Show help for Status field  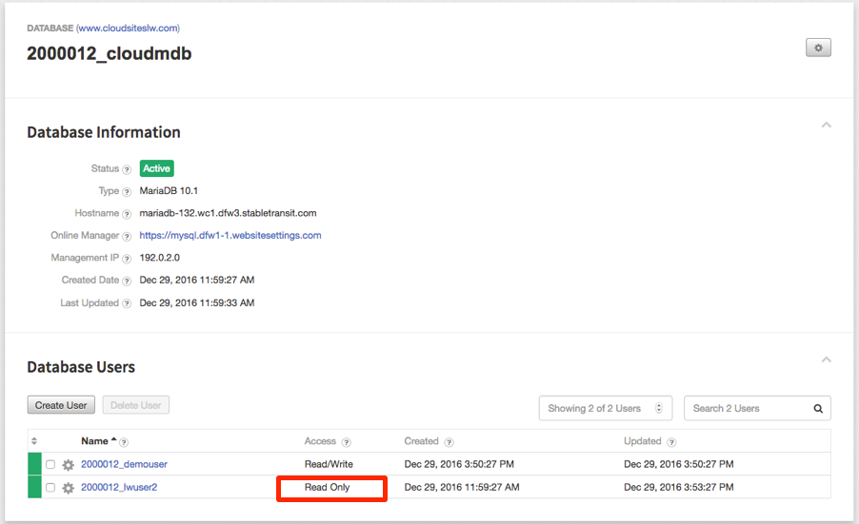click(x=127, y=169)
